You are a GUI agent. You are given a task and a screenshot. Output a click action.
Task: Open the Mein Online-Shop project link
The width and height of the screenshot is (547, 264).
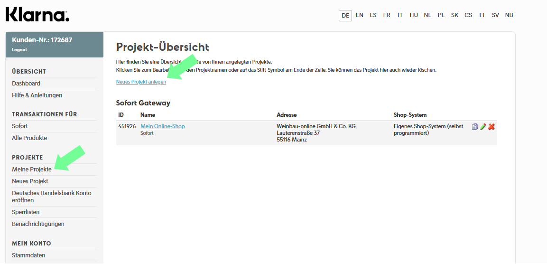(163, 126)
